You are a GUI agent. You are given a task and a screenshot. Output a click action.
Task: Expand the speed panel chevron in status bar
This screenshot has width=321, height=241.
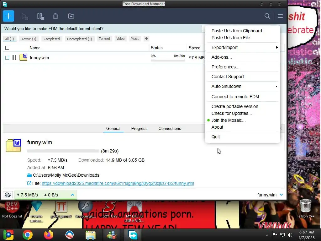click(x=72, y=195)
